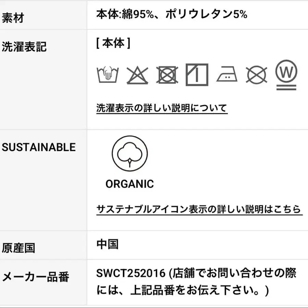Open the サステナブルアイコン表示の詳しい説明はこちら link
The image size is (308, 308).
[x=199, y=209]
